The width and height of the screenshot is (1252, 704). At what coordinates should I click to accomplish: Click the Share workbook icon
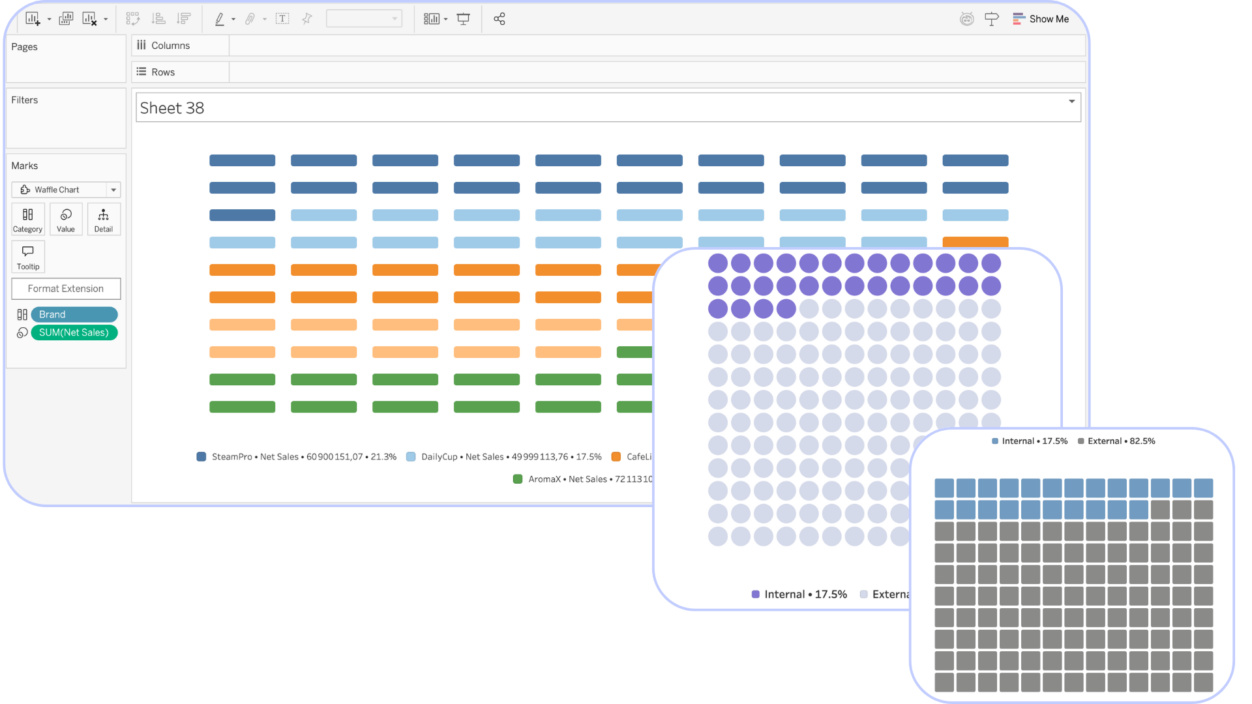click(x=499, y=19)
